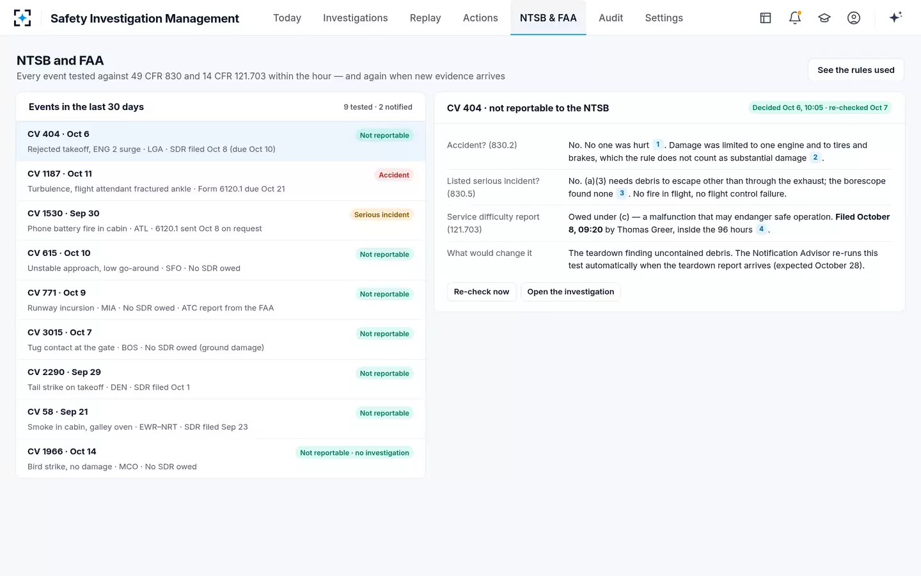Image resolution: width=921 pixels, height=576 pixels.
Task: Select the CV 58 · Sep 21 event
Action: (x=221, y=419)
